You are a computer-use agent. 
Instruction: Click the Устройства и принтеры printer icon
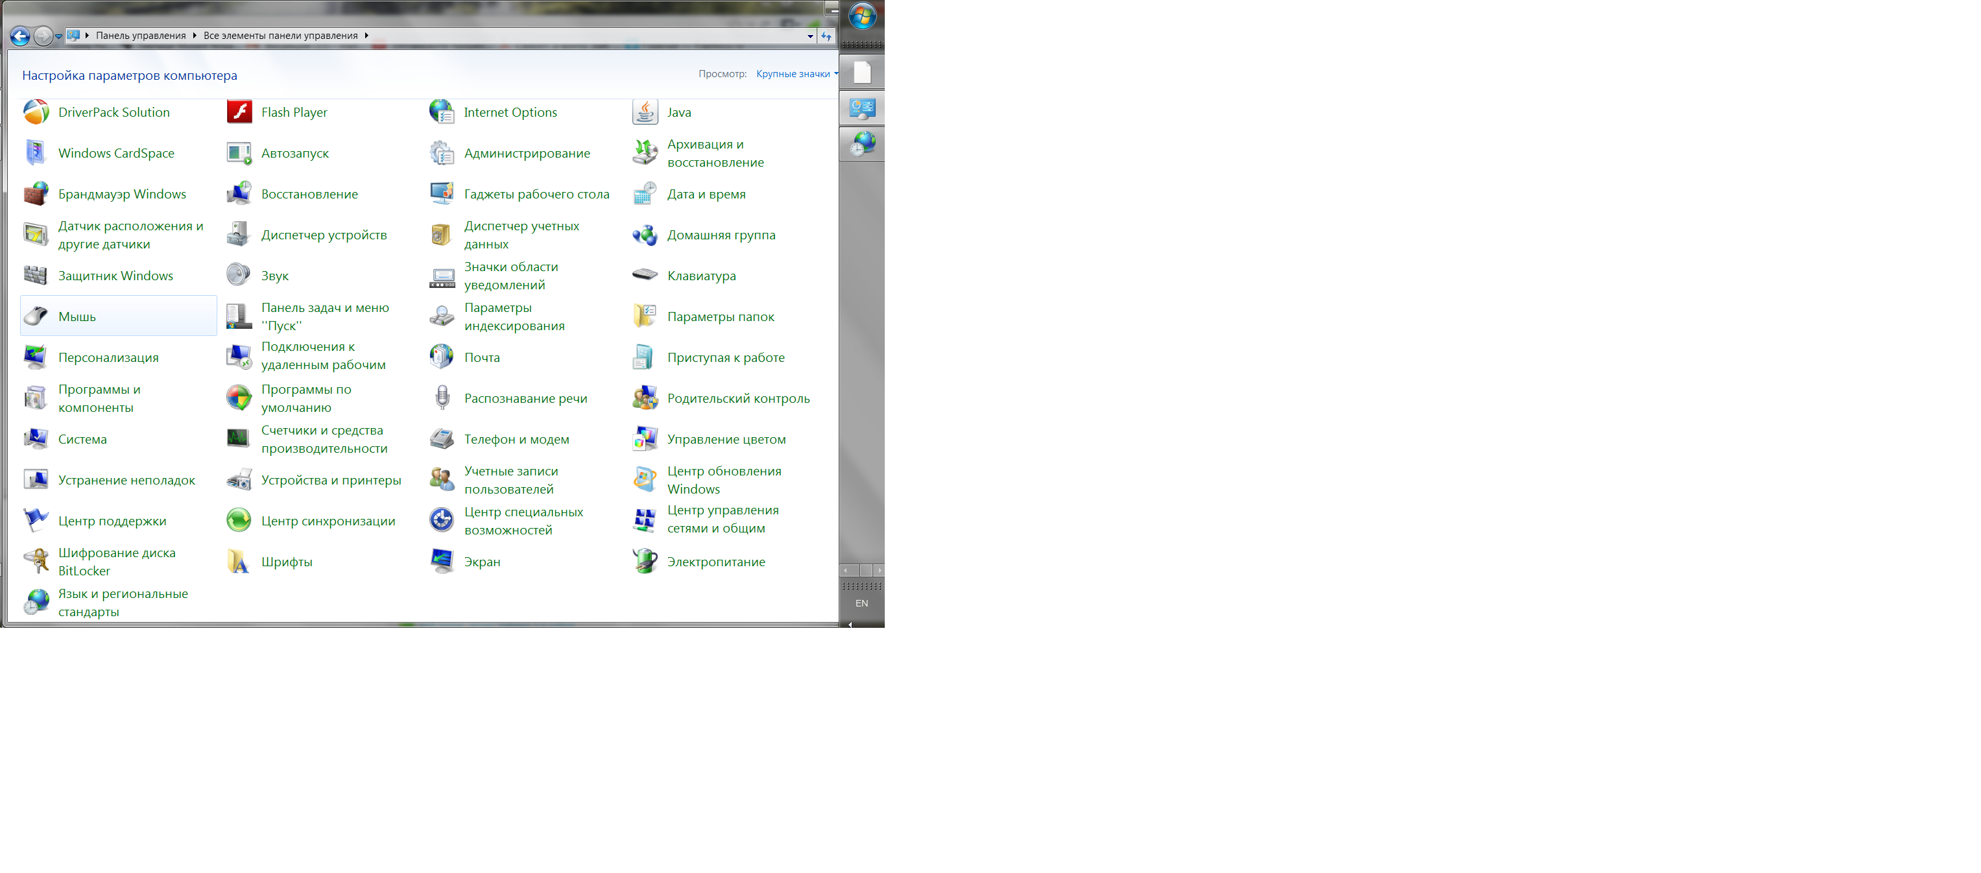click(239, 480)
